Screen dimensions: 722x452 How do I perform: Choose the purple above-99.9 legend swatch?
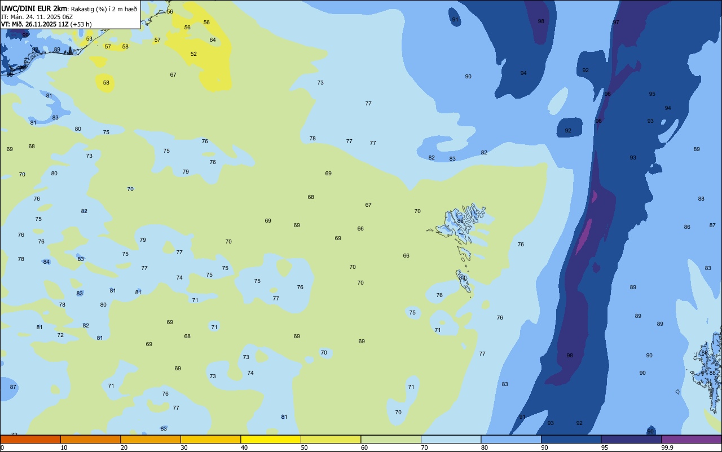coord(691,439)
